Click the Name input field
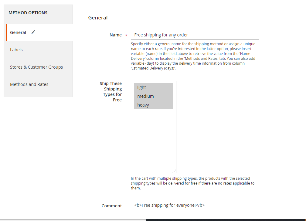 click(195, 35)
